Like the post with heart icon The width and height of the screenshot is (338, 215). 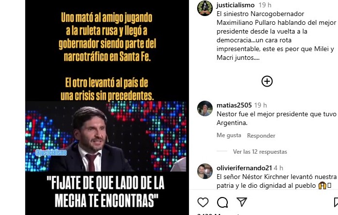coord(203,202)
